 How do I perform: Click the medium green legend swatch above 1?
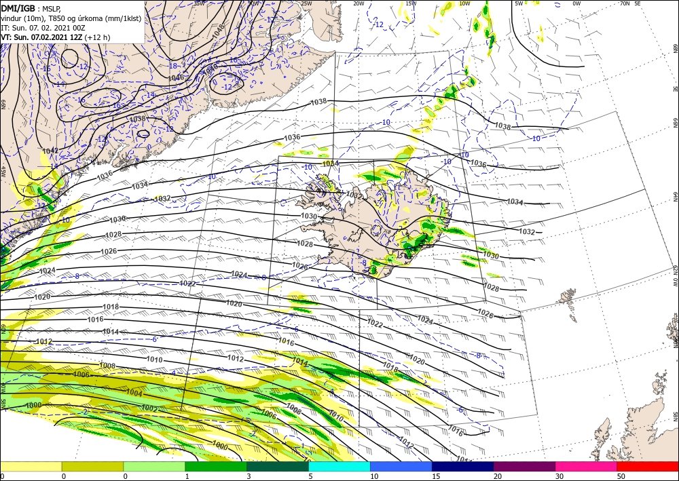coord(216,466)
